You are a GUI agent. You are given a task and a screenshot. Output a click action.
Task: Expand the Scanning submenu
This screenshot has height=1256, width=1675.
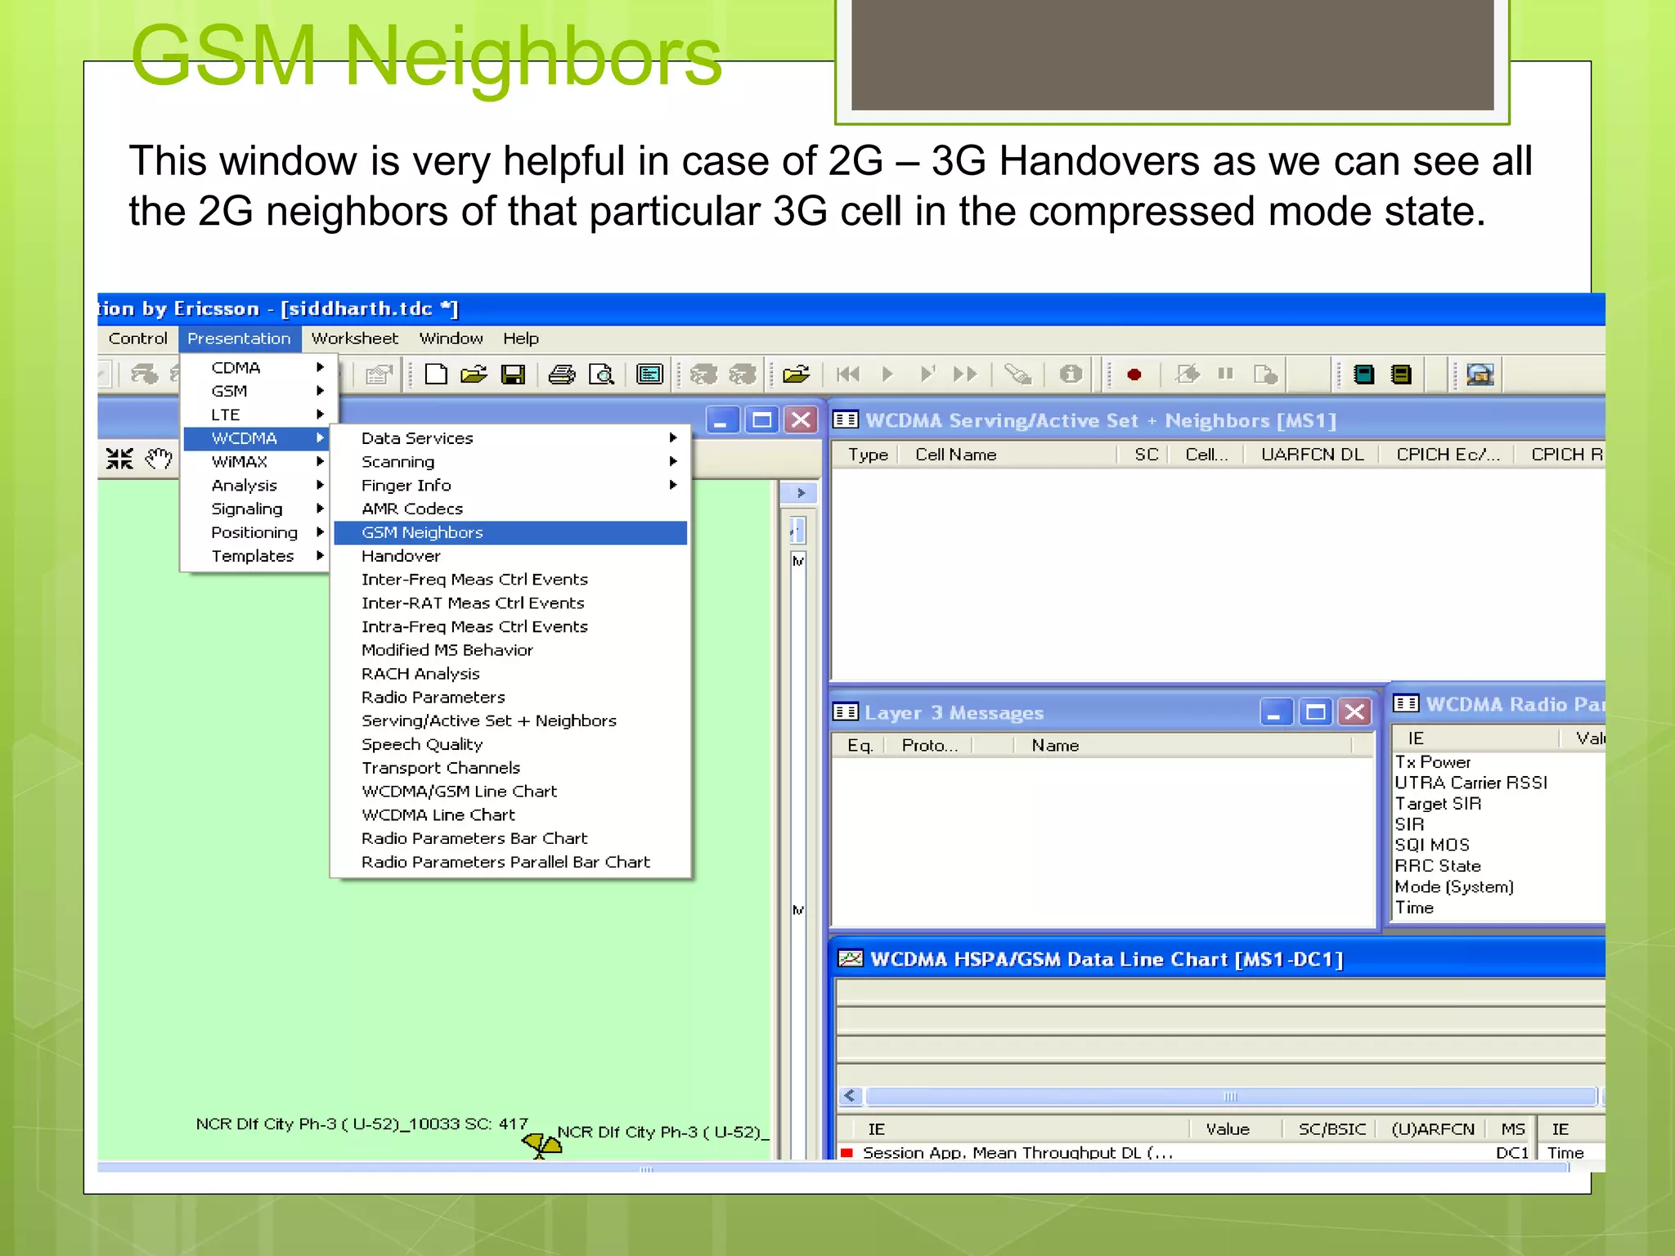coord(511,462)
